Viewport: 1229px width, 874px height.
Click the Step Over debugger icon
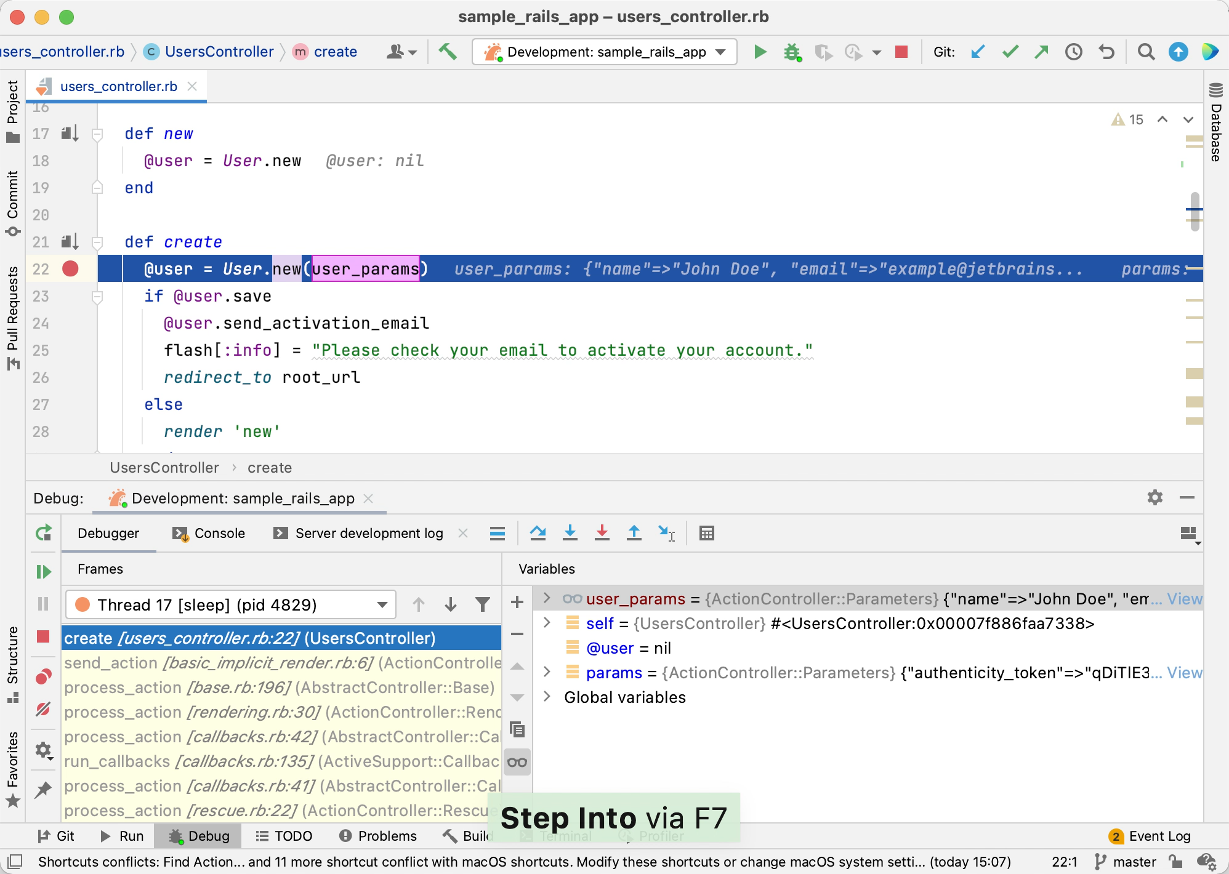pos(538,533)
